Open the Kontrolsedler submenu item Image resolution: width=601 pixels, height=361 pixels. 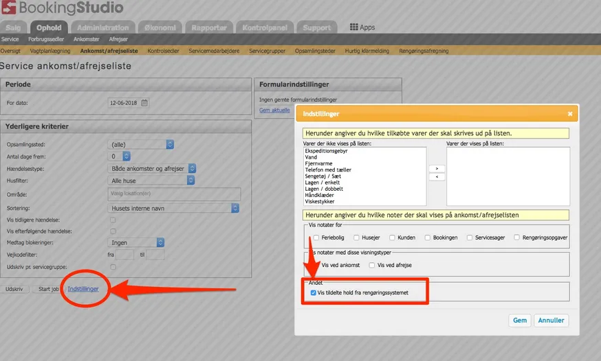164,51
